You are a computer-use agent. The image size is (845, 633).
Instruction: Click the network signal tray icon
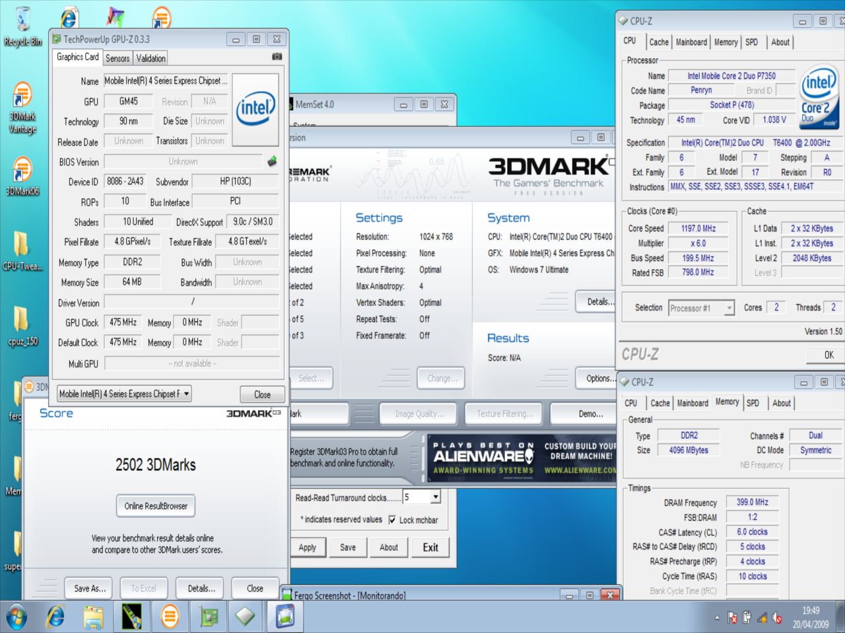tap(762, 618)
